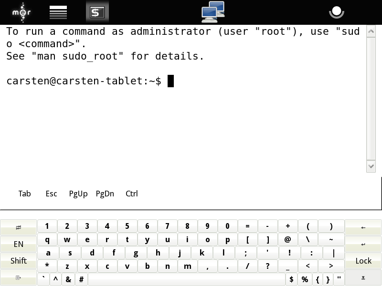Select the terminal app icon in top bar

coord(97,12)
